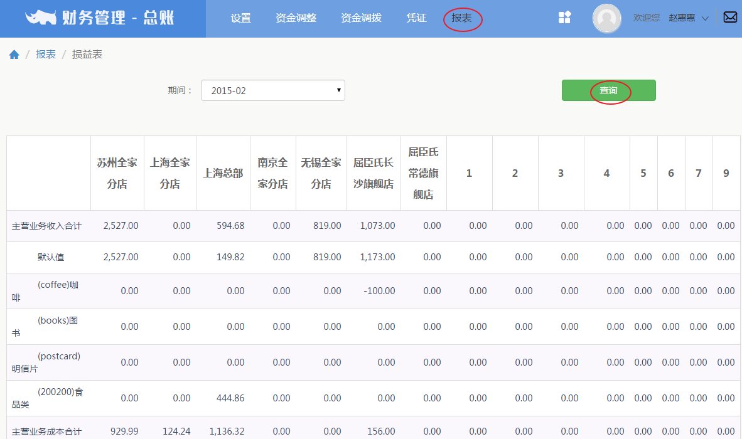Open the 资金调拨 menu

coord(361,18)
